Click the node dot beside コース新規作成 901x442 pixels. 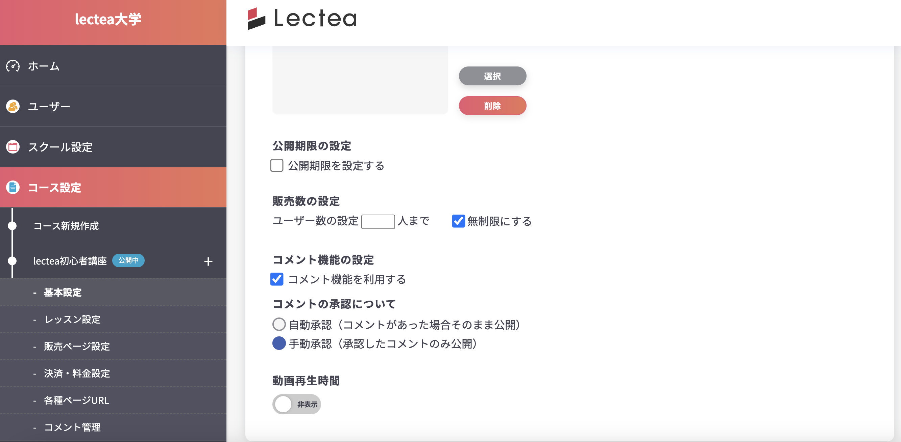13,226
